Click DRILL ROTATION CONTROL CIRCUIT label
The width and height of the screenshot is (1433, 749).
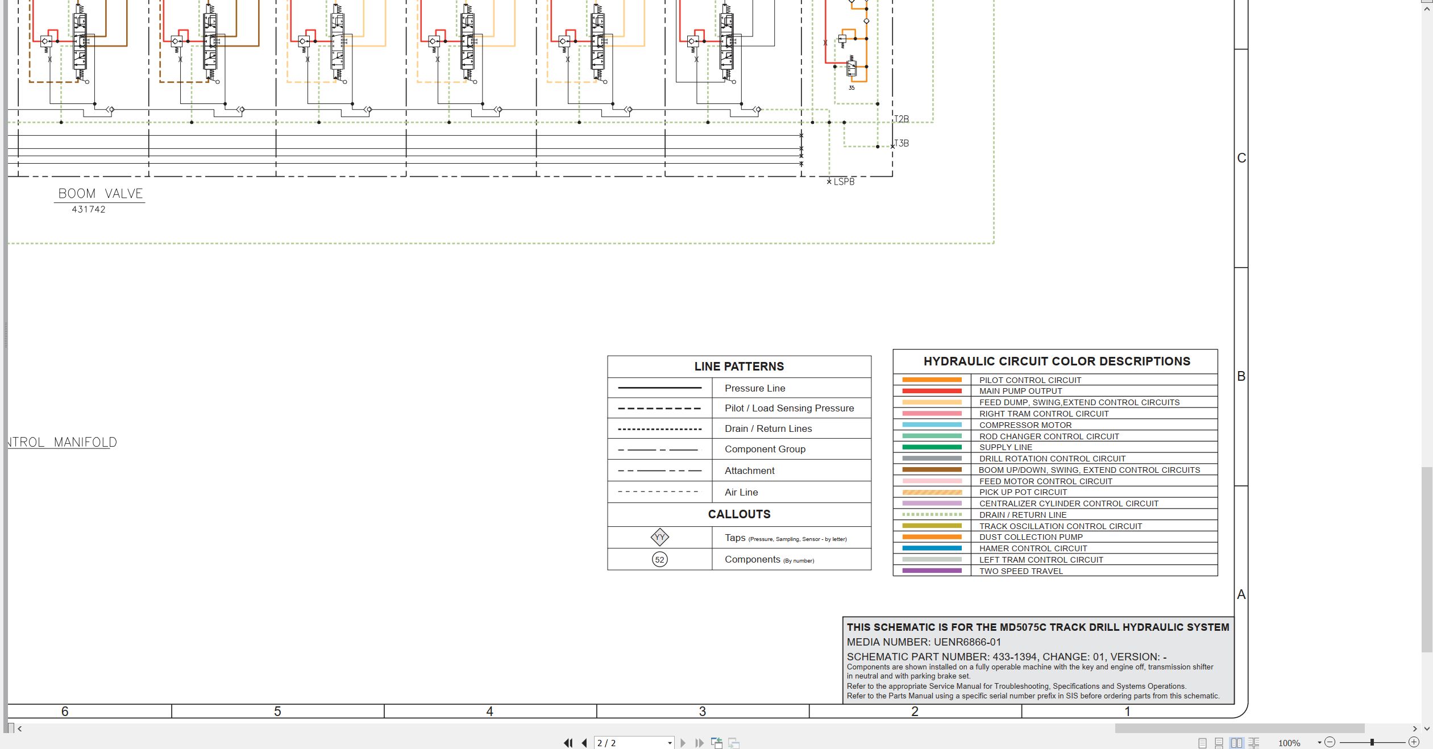[x=1052, y=459]
